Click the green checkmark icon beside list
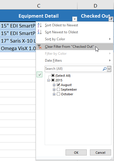The height and width of the screenshot is (161, 114). pos(39,74)
